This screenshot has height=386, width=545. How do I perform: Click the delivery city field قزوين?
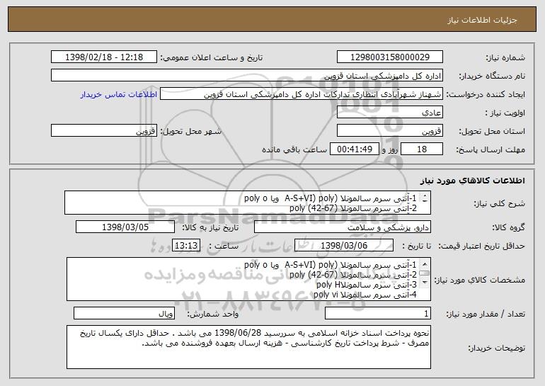(104, 131)
